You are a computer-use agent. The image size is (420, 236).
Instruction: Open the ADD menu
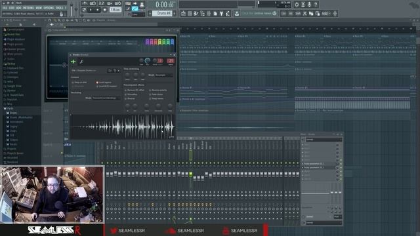point(18,8)
